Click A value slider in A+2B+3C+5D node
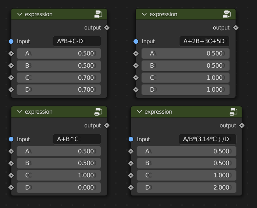 (x=185, y=53)
